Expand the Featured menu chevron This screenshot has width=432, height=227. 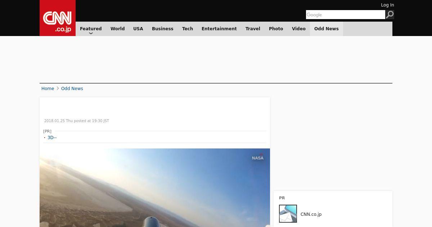91,34
